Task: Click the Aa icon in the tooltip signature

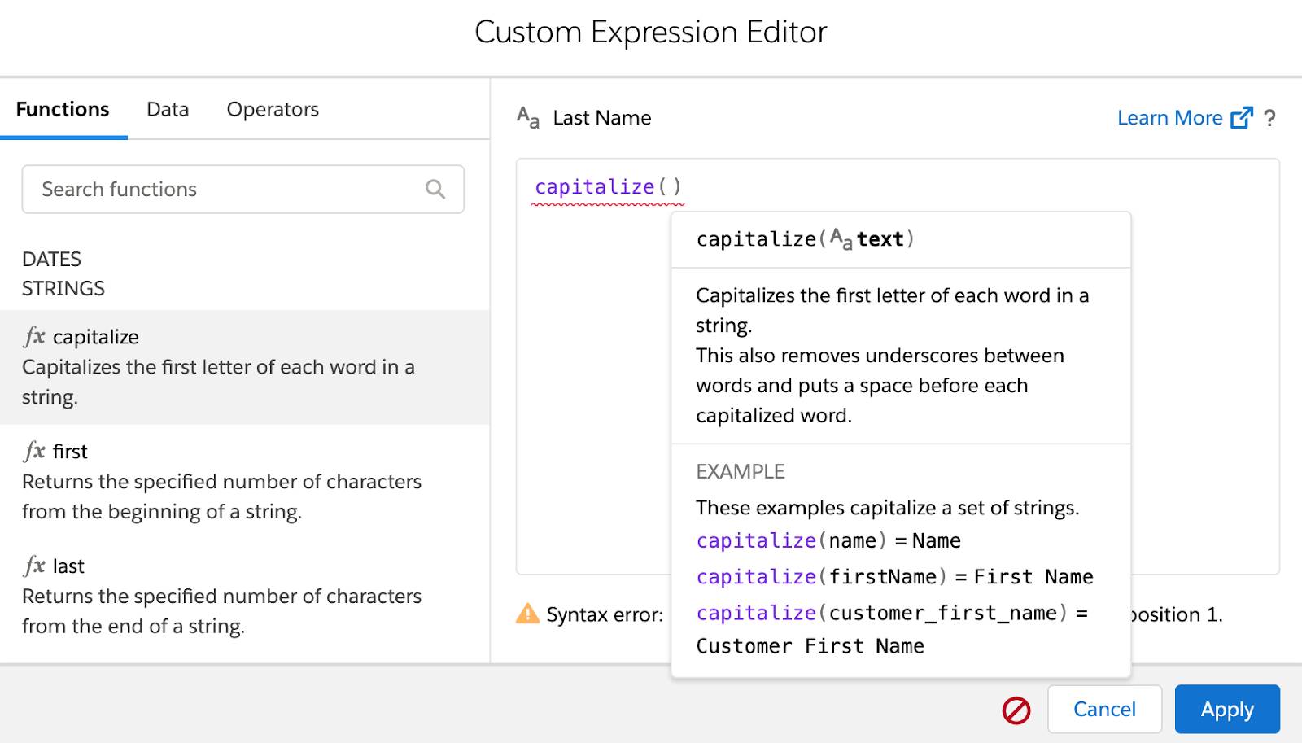Action: [x=841, y=239]
